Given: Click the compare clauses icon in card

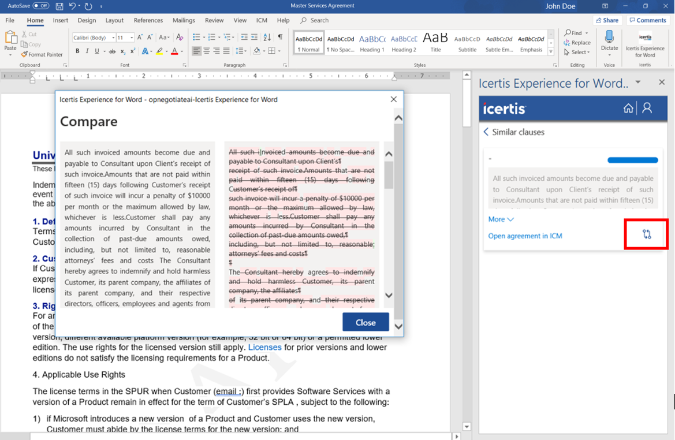Looking at the screenshot, I should (646, 234).
